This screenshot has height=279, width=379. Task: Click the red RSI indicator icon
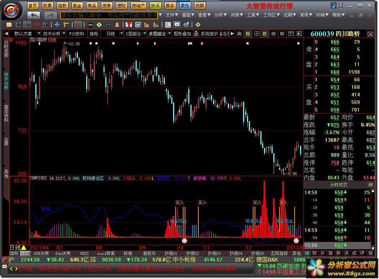(x=36, y=25)
